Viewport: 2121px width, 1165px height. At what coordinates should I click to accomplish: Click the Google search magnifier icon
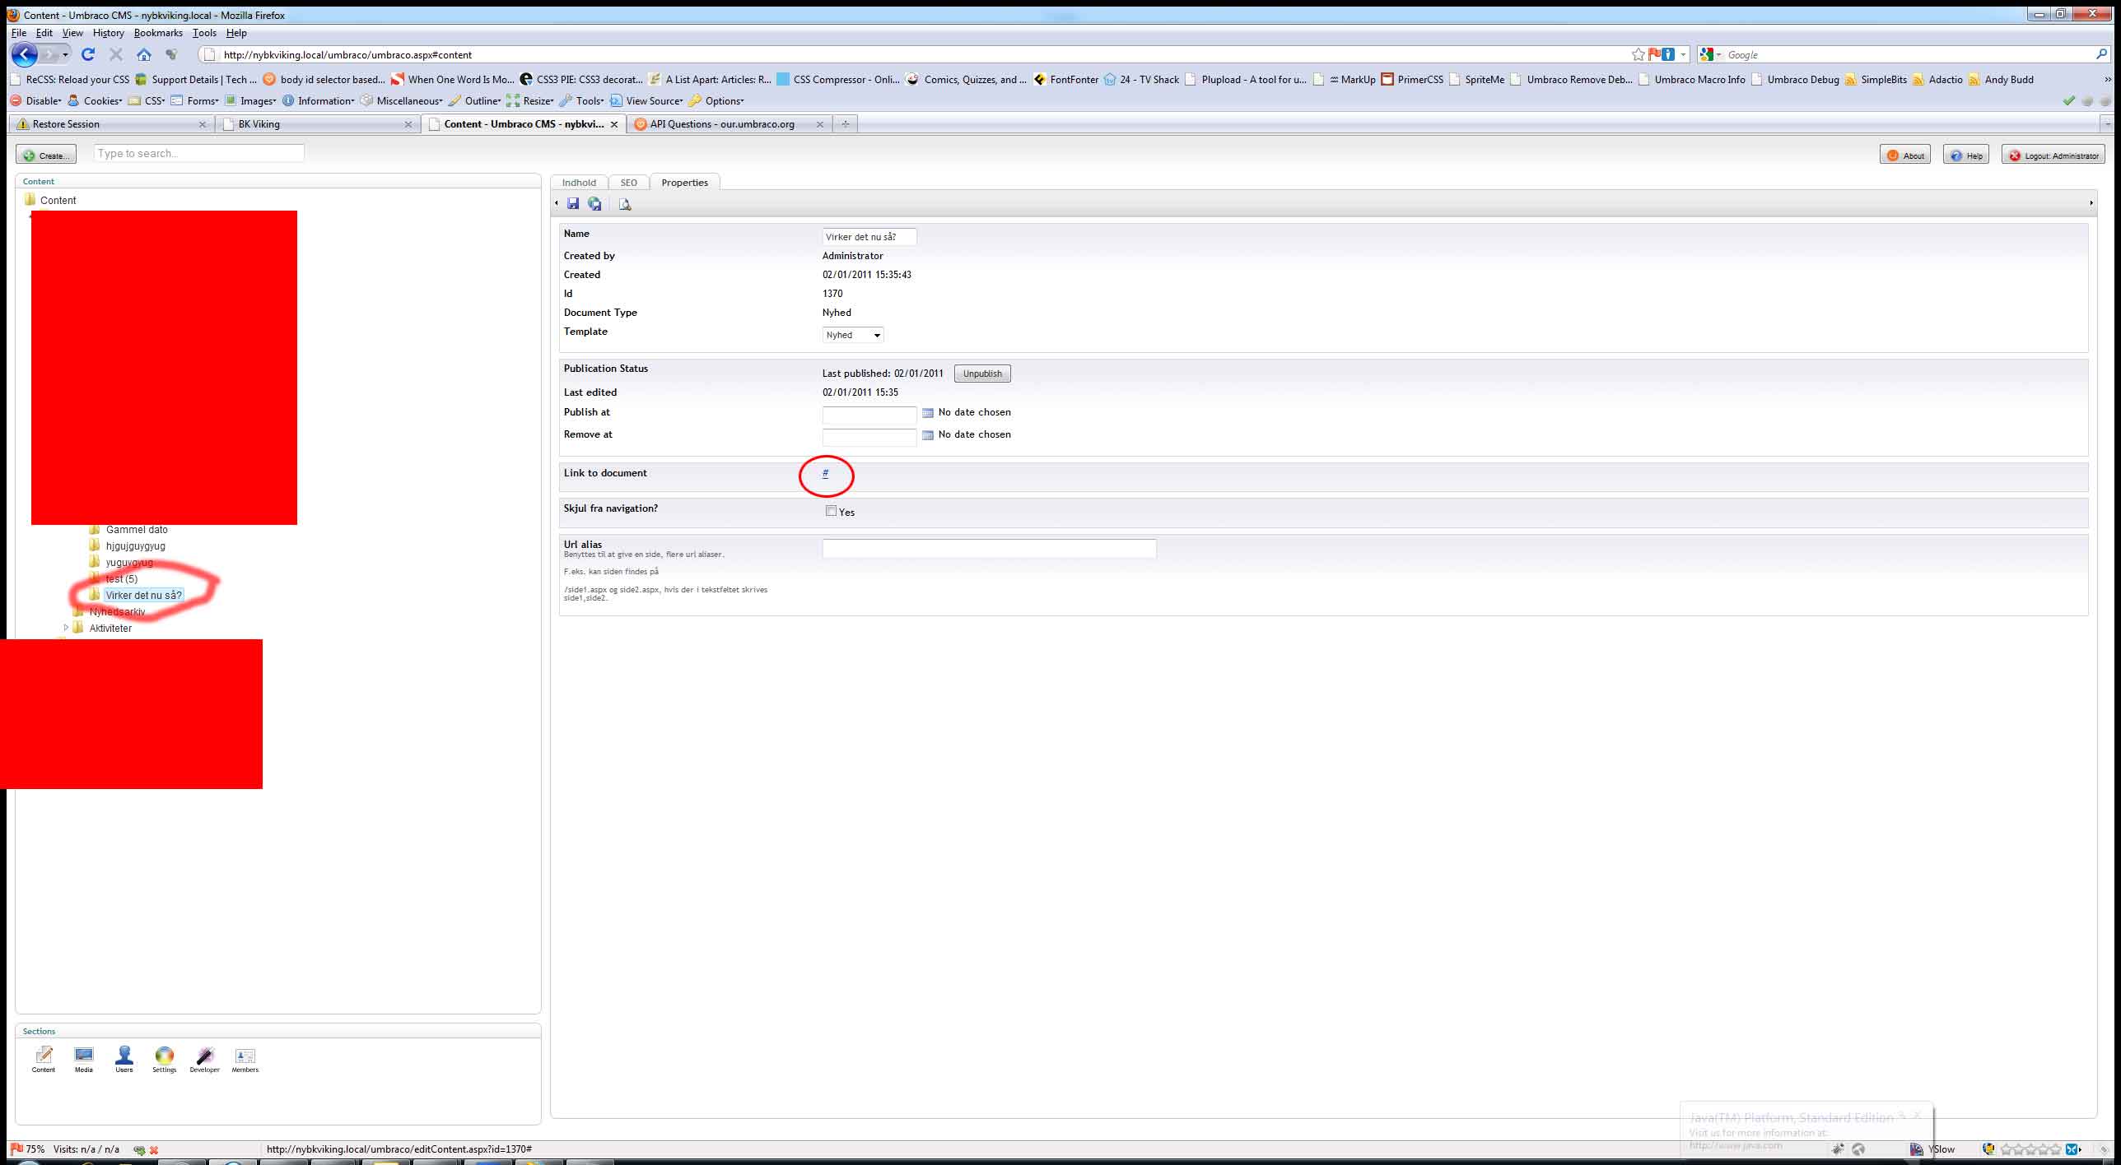tap(2101, 54)
